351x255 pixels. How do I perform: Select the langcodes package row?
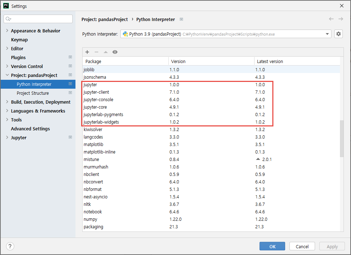[211, 137]
